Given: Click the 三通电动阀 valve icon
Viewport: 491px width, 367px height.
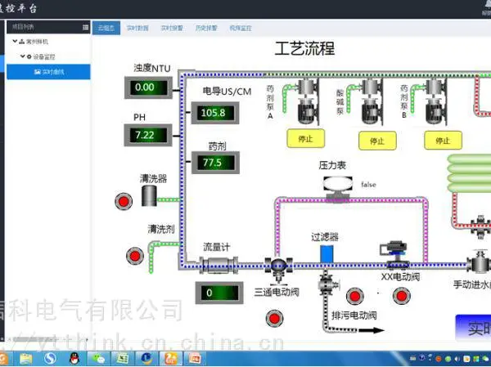Looking at the screenshot, I should (279, 269).
